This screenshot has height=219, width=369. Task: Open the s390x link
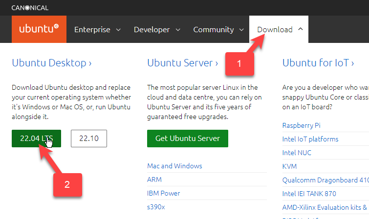[x=156, y=207]
